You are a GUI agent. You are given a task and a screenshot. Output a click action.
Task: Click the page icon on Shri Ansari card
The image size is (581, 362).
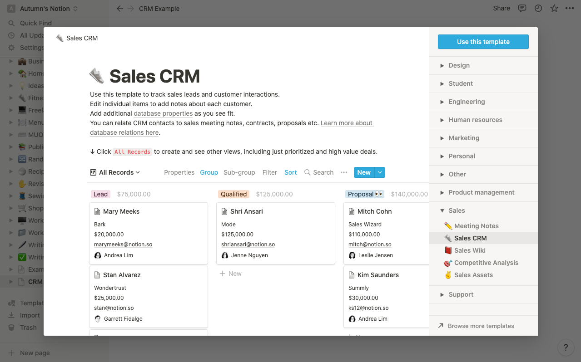point(224,211)
